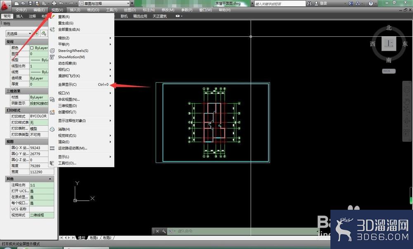Image resolution: width=413 pixels, height=249 pixels.
Task: Click the Open file folder icon
Action: pos(23,3)
